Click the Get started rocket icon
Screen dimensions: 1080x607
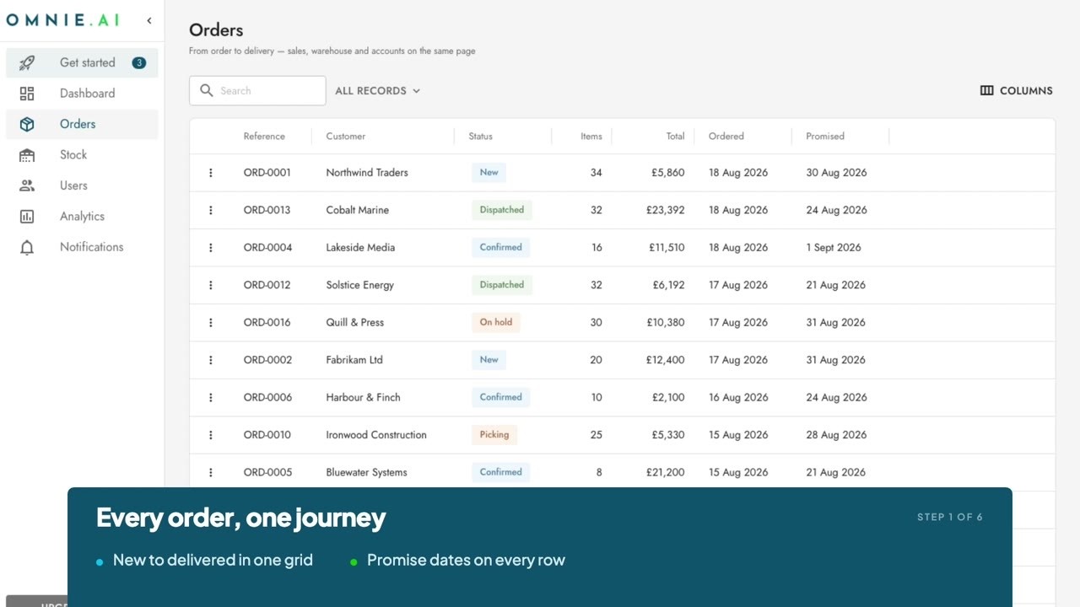[x=27, y=62]
